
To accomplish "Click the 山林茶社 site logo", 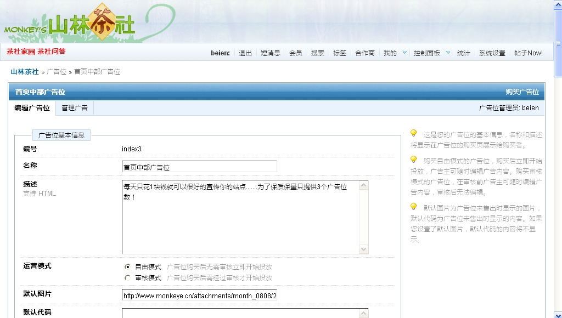I will coord(70,23).
